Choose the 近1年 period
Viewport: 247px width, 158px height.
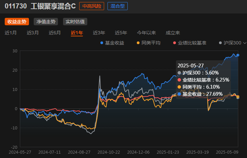(77, 33)
